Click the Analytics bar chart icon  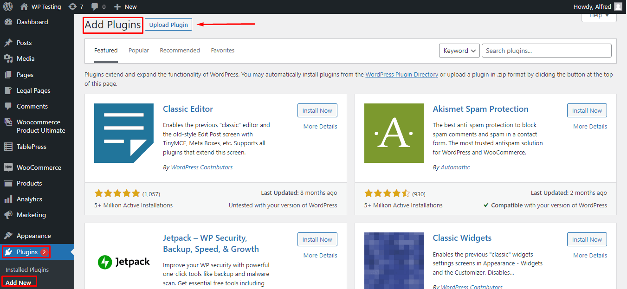[8, 199]
